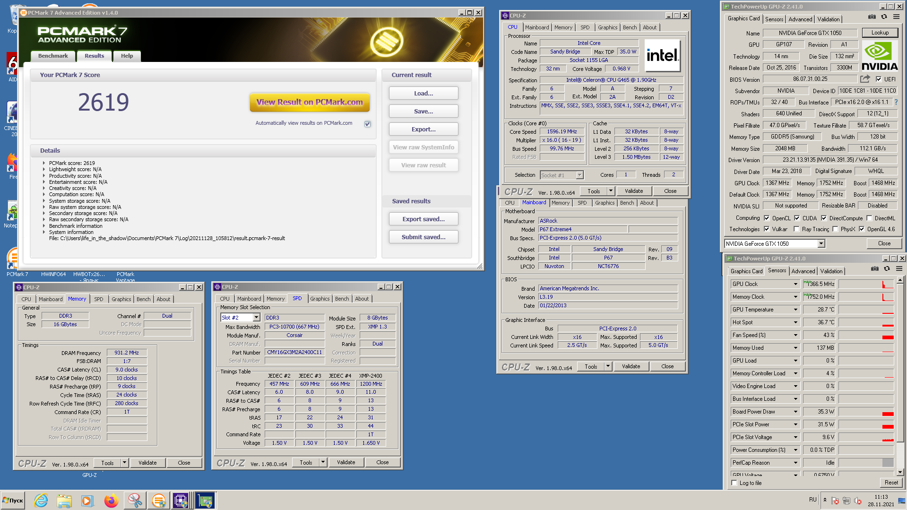Open the PCMark Help tab

point(127,56)
